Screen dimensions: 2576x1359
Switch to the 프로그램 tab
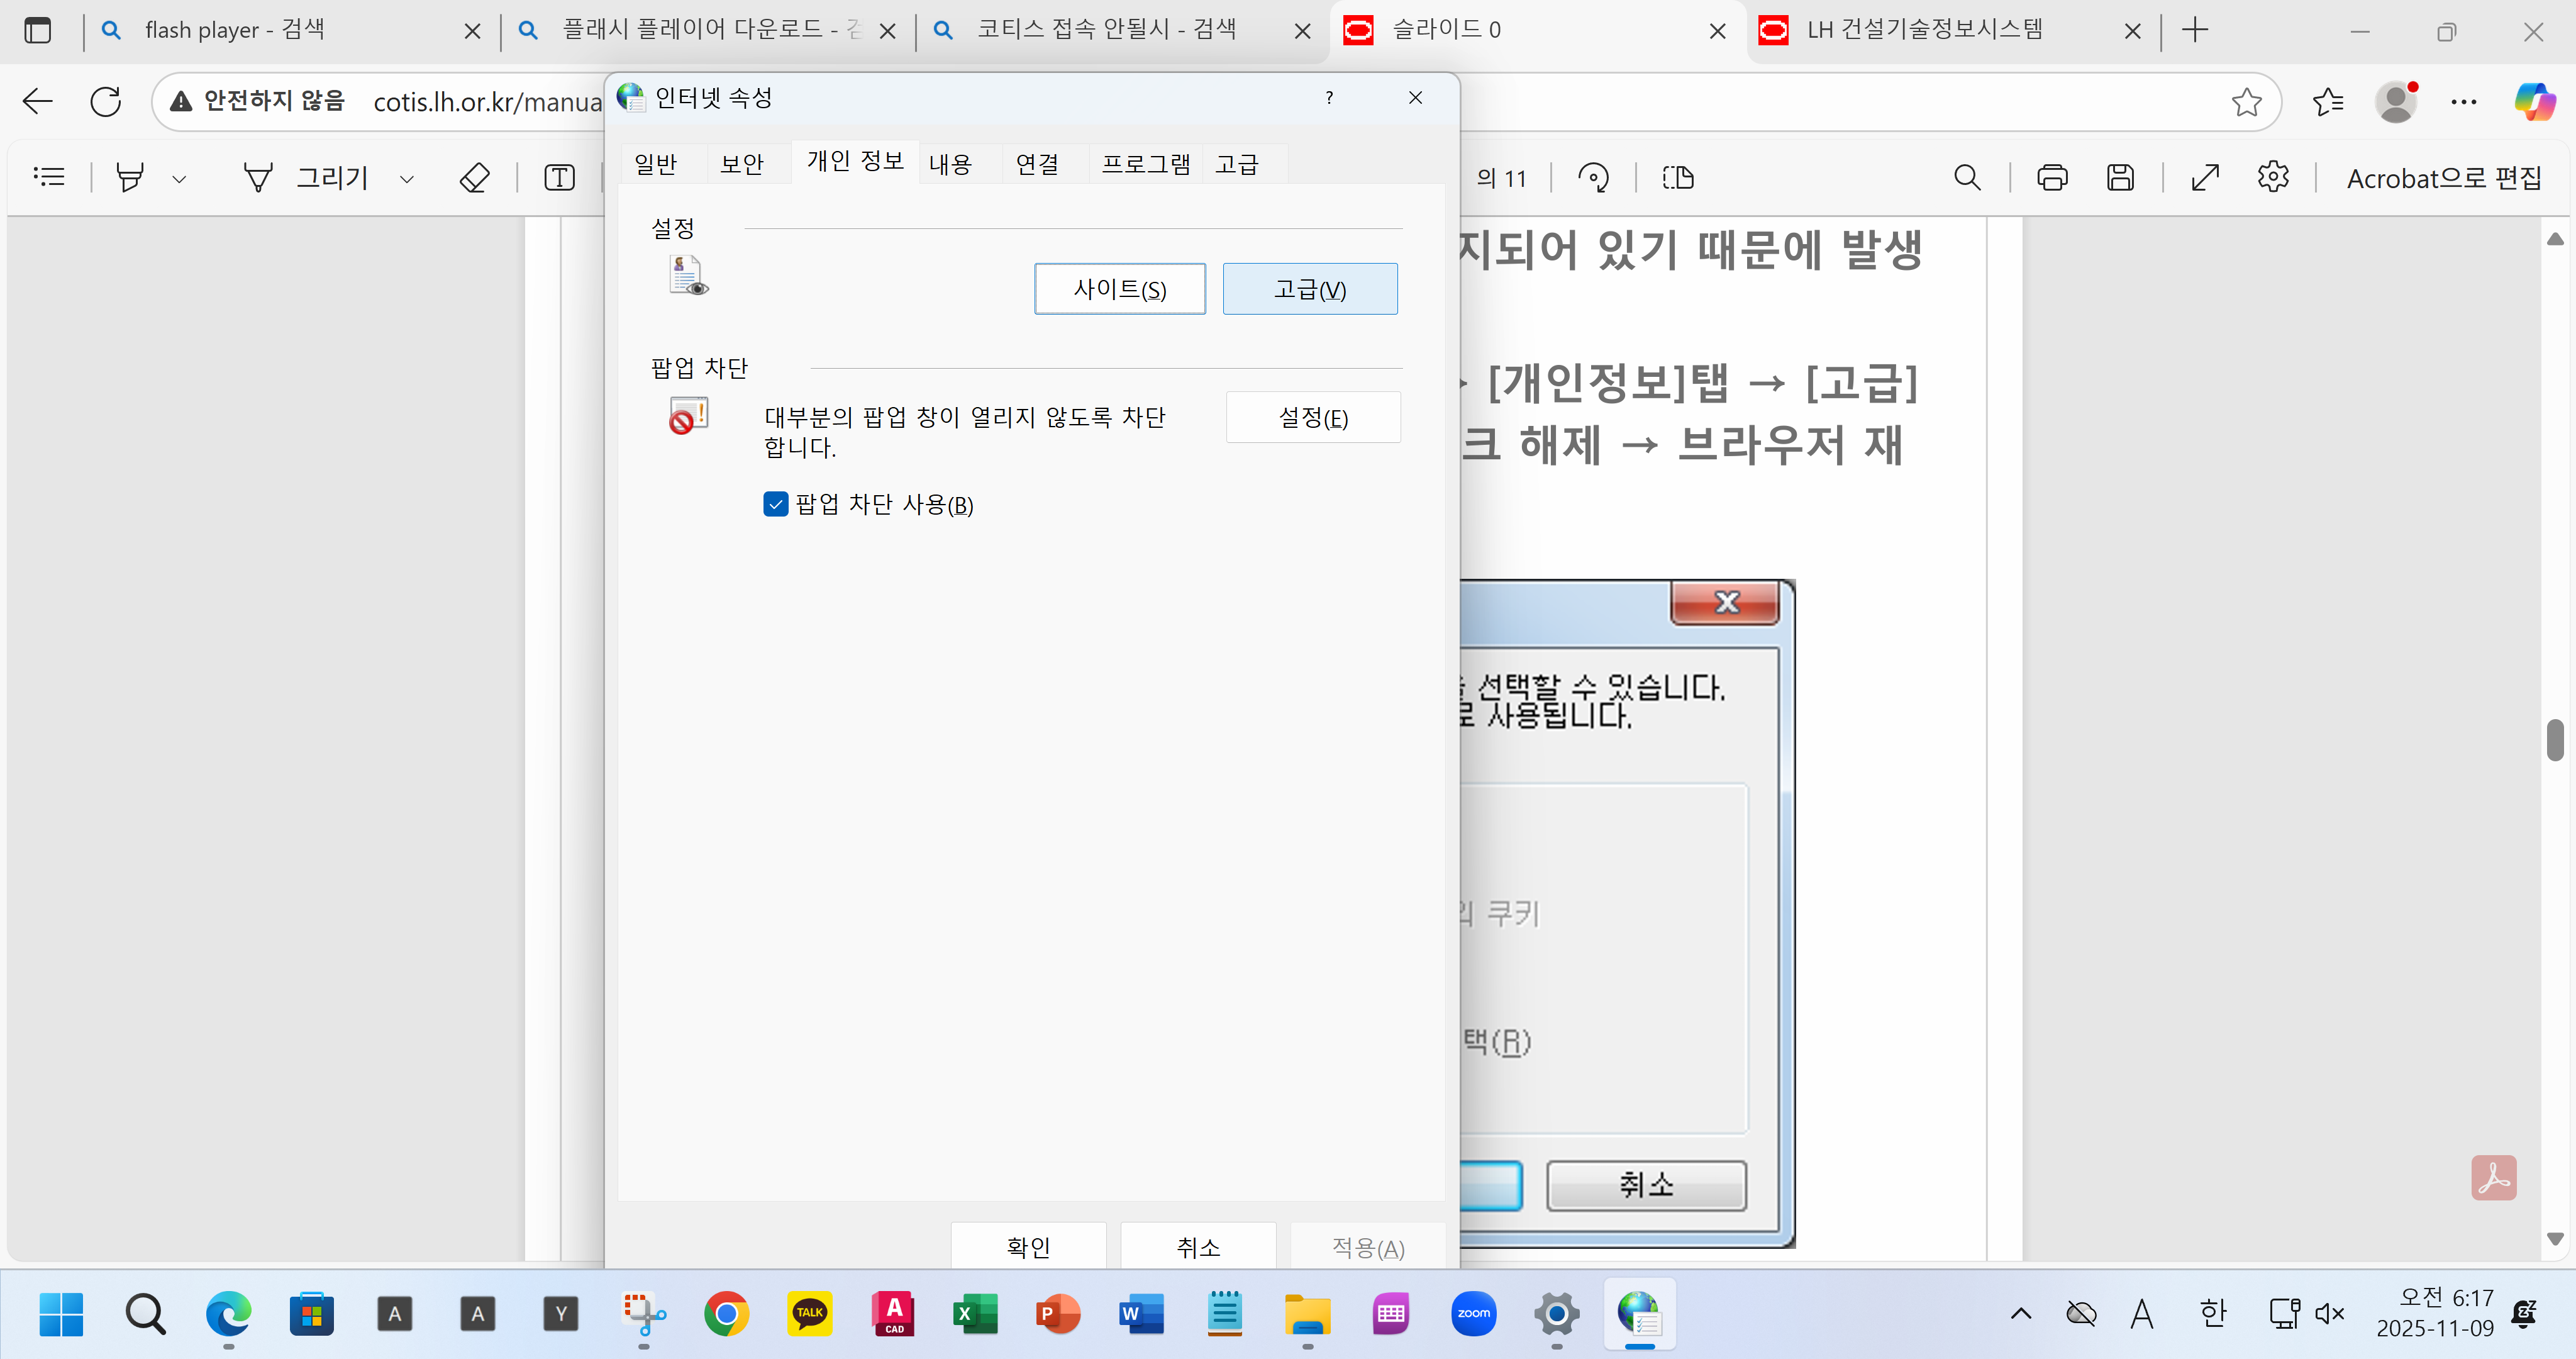coord(1146,164)
